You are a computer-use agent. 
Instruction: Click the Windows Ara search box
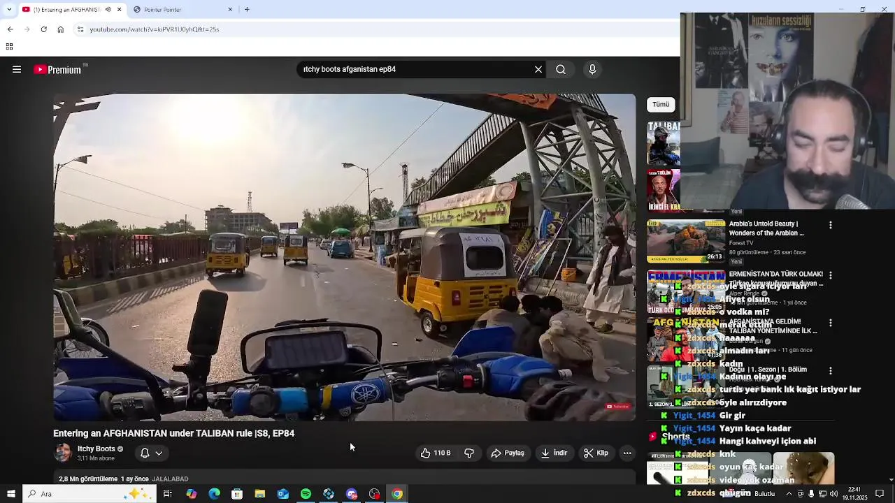click(89, 494)
